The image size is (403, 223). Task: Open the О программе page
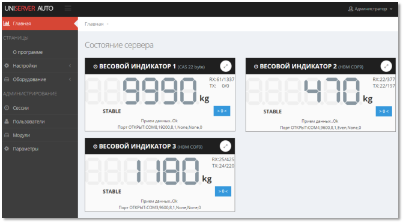click(x=28, y=52)
